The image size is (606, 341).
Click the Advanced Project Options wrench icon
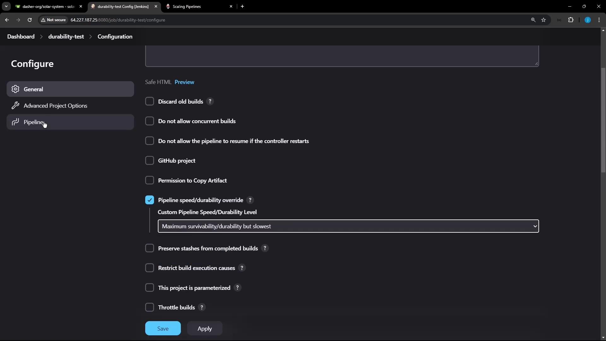click(15, 105)
